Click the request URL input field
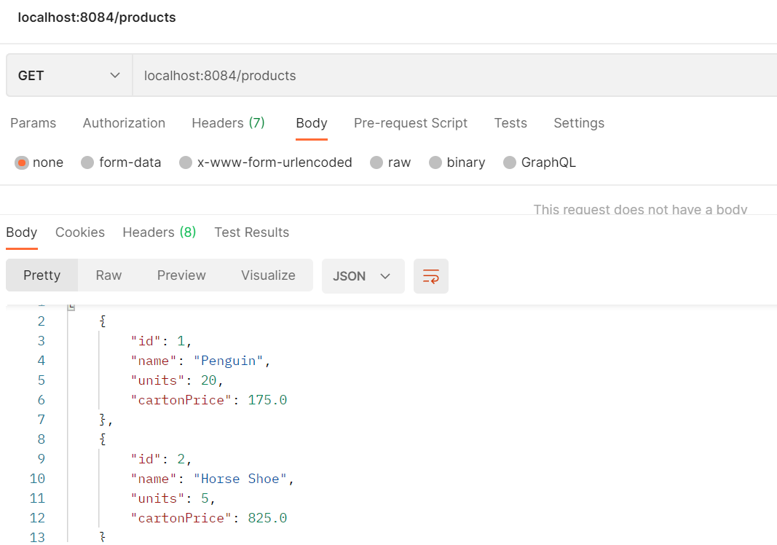 tap(455, 75)
